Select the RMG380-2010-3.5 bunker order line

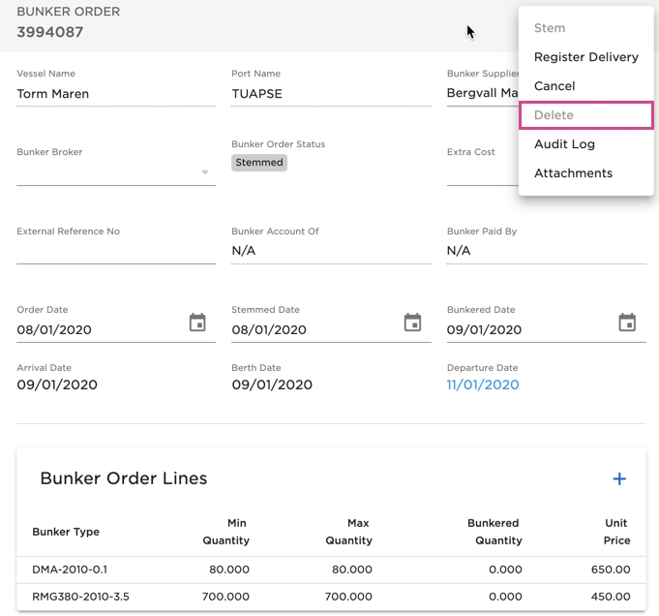(80, 597)
